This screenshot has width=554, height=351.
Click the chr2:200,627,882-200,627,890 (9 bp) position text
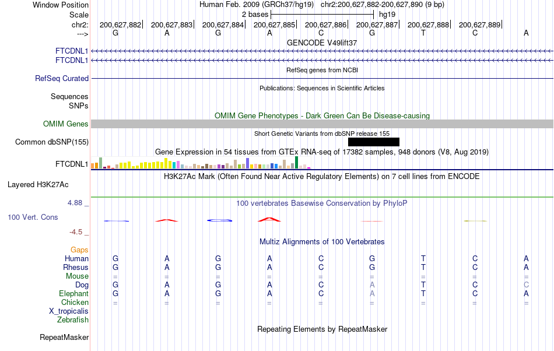coord(383,5)
